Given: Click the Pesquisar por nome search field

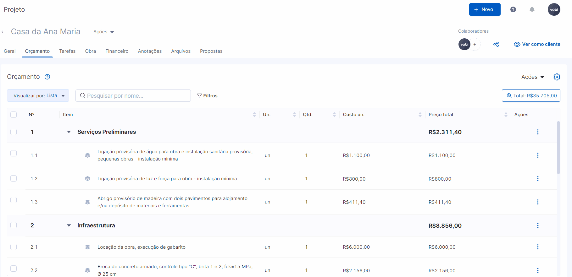Looking at the screenshot, I should click(133, 96).
